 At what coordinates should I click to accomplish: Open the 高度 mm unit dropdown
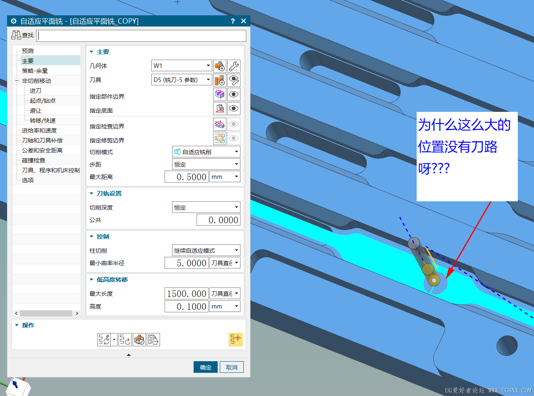(x=225, y=307)
